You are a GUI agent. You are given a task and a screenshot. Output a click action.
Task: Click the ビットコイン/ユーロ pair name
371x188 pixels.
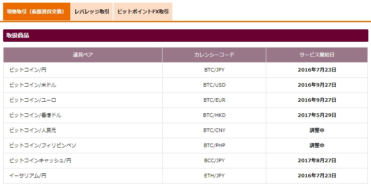click(x=33, y=100)
